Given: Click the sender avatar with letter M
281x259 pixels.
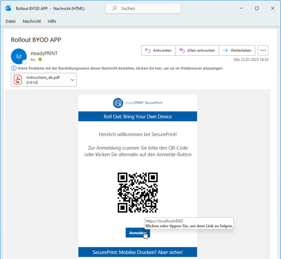Looking at the screenshot, I should point(18,57).
